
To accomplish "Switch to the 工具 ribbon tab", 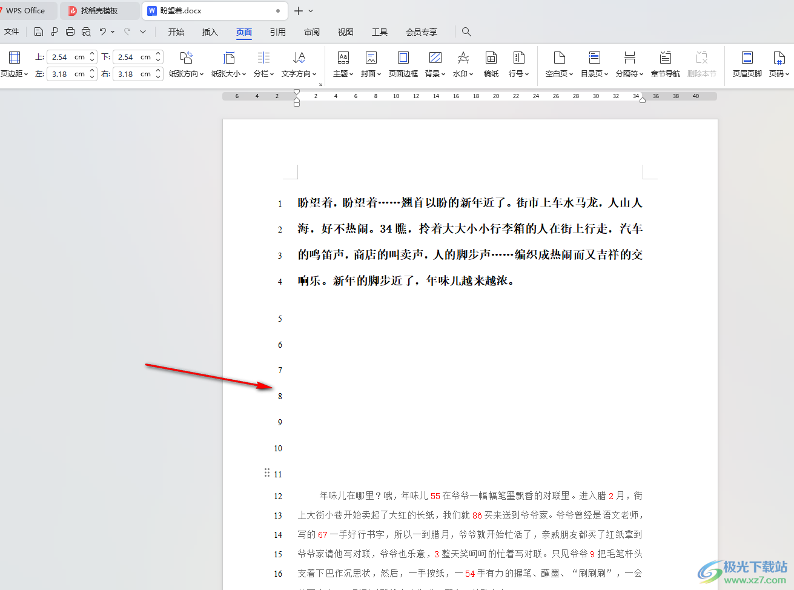I will (380, 32).
